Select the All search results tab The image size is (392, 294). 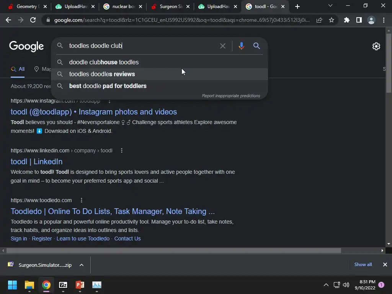coord(18,69)
